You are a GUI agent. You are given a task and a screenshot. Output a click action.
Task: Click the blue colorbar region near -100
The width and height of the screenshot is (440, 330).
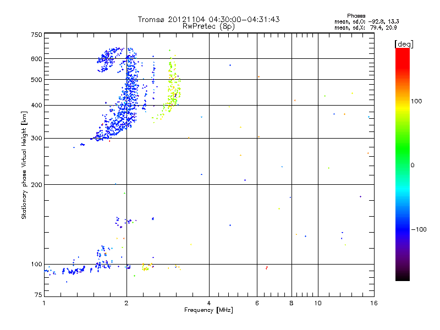[403, 229]
